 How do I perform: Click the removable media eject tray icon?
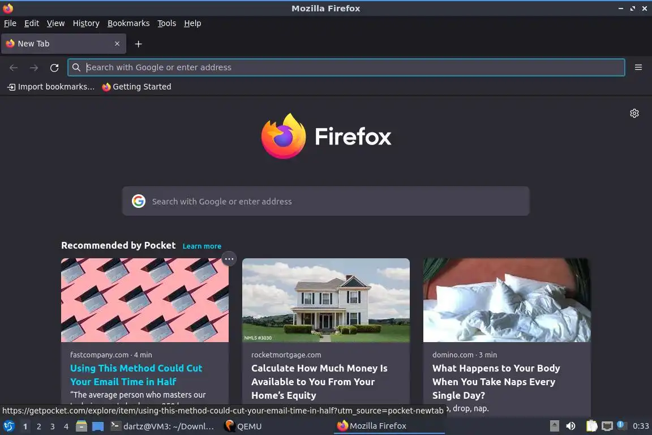coord(554,426)
